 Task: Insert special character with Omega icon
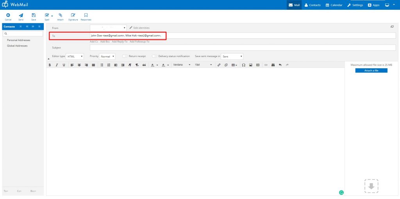click(x=243, y=65)
